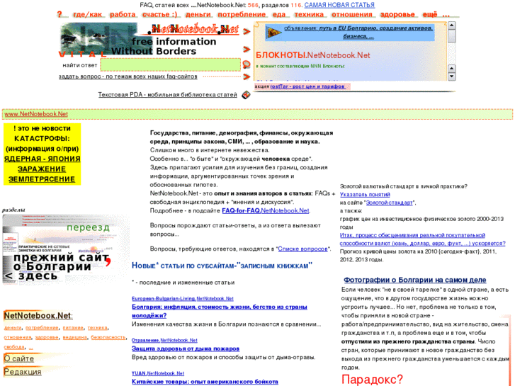515x386 pixels.
Task: Focus the 'найти ответ' search field
Action: point(170,64)
